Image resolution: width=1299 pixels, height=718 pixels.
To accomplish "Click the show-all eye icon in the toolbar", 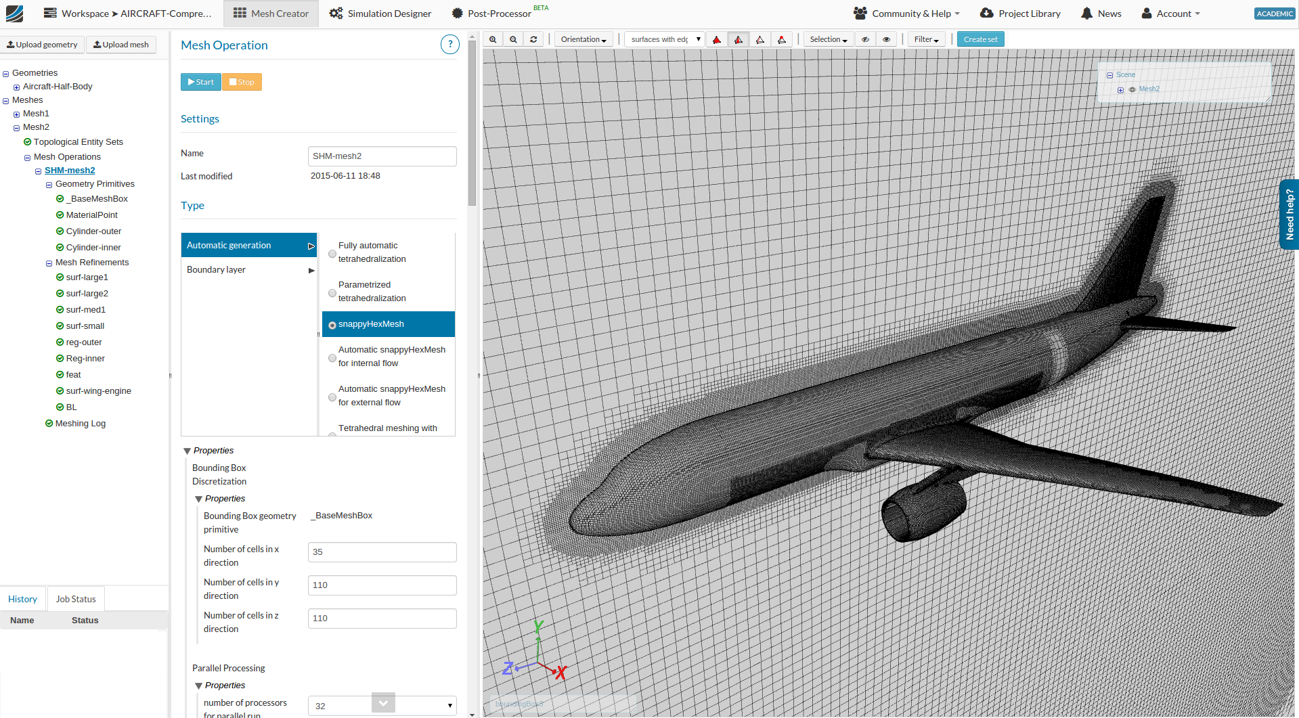I will pos(886,39).
